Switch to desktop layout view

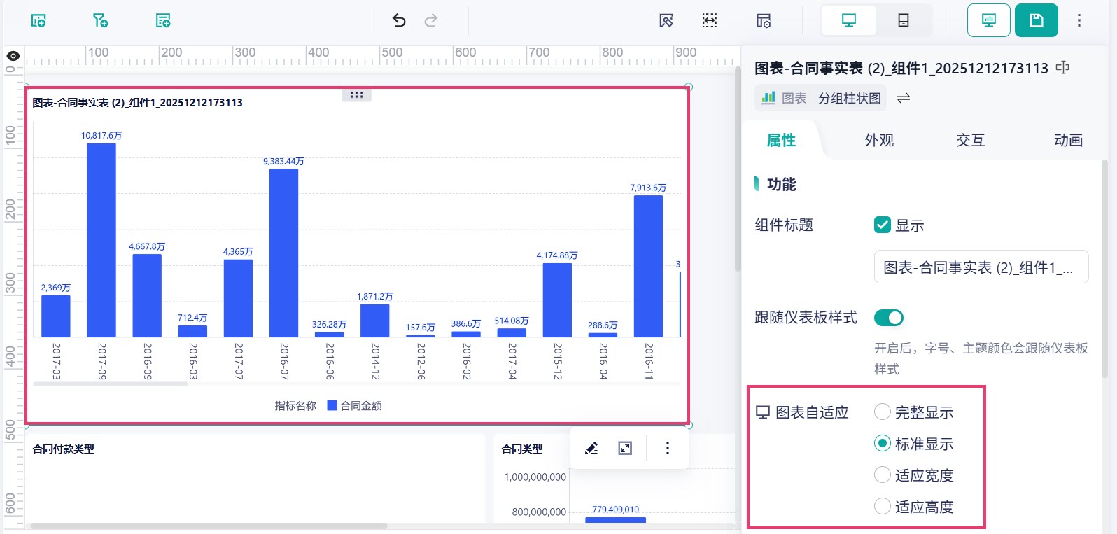pyautogui.click(x=849, y=20)
